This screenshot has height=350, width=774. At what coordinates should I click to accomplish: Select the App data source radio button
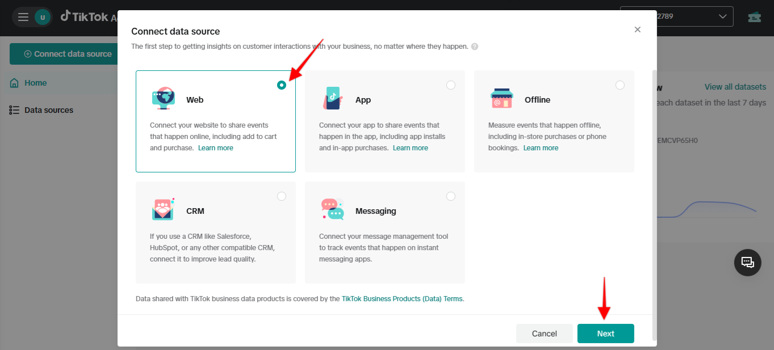451,85
